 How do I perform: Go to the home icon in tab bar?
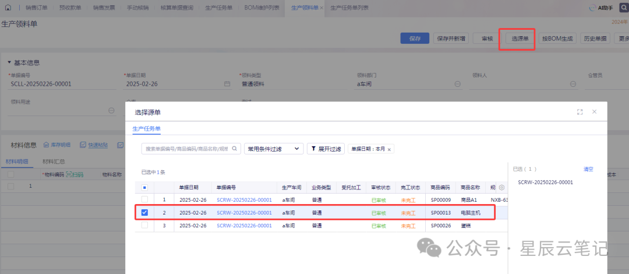tap(8, 8)
